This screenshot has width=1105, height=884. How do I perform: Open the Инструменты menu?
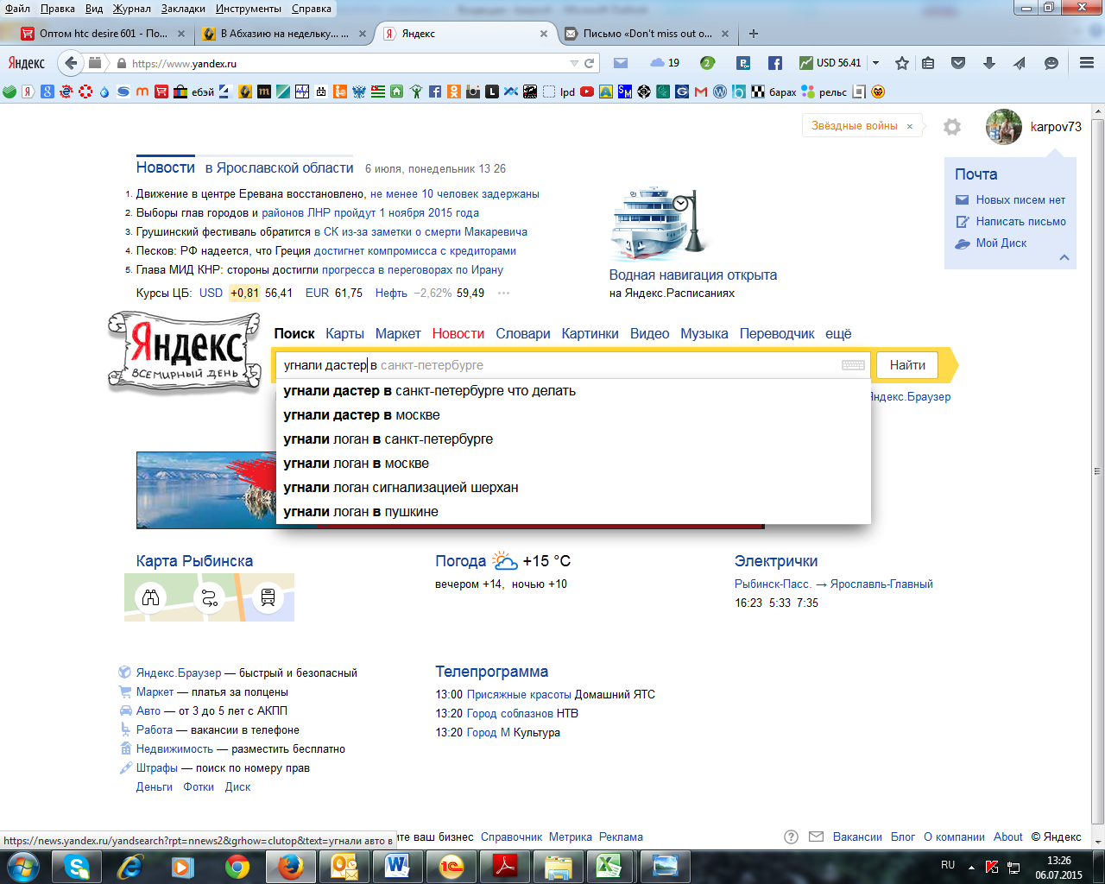tap(249, 8)
